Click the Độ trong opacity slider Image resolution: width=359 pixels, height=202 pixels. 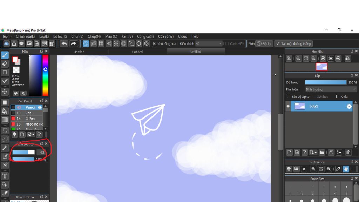tap(326, 82)
